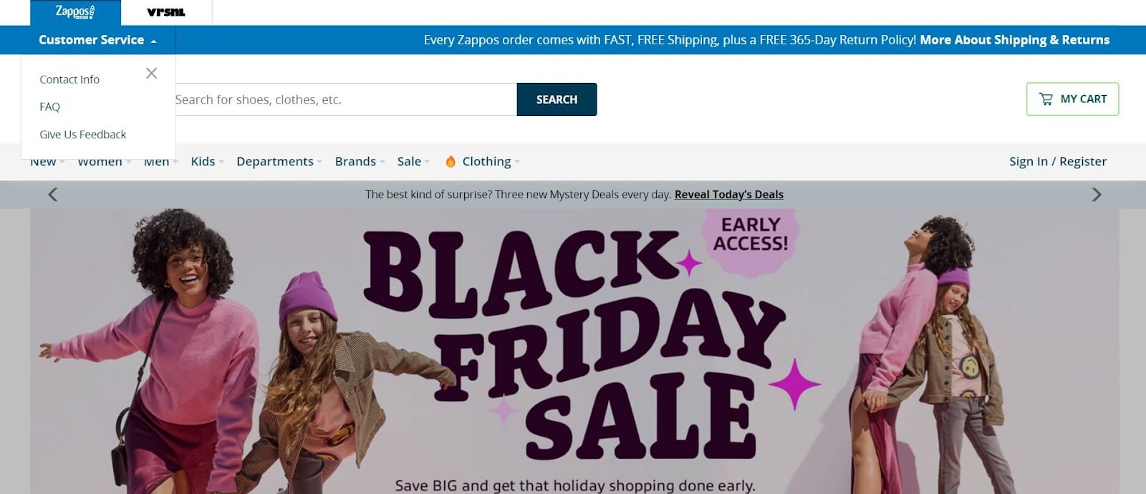Click the Search button

(x=557, y=100)
